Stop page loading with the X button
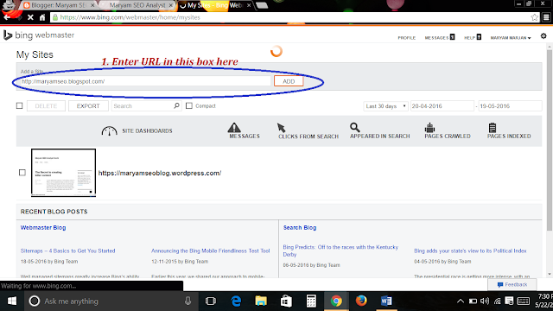Screen dimensions: 553x311 pyautogui.click(x=30, y=17)
